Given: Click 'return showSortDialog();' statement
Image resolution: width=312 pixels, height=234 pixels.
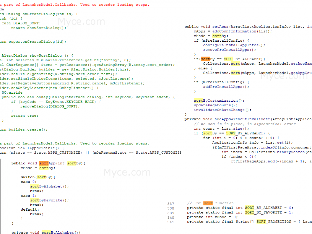Looking at the screenshot, I should tap(38, 28).
